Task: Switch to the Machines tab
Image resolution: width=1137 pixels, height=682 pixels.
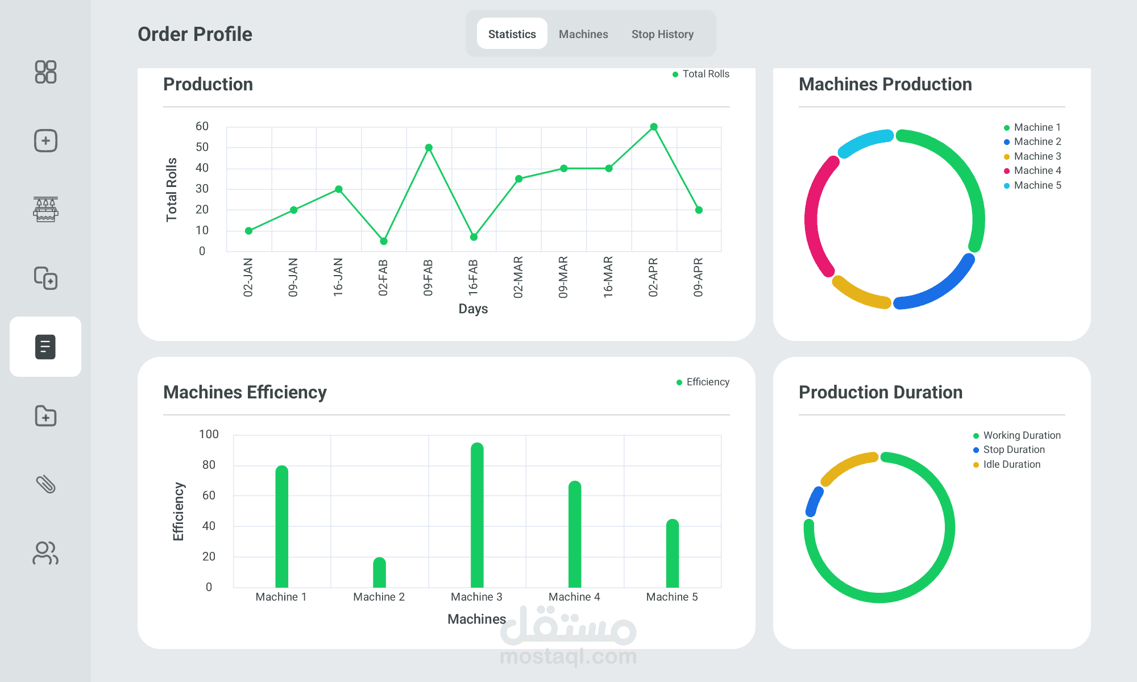Action: (583, 34)
